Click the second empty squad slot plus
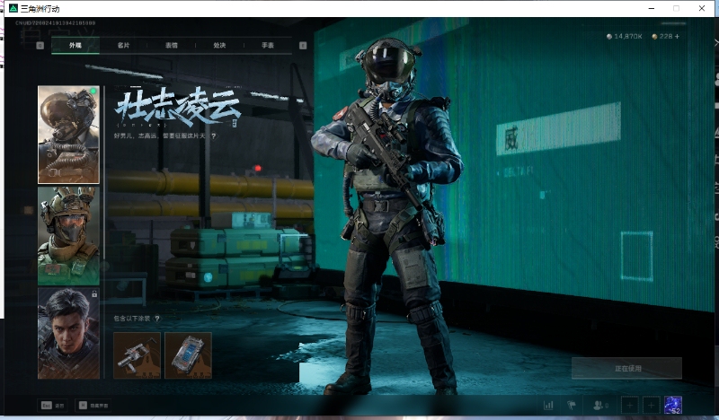Screen dimensions: 719x420 [x=651, y=406]
